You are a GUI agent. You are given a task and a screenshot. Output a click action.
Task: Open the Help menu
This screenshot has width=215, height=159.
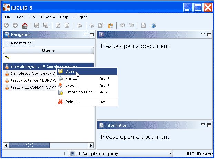(64, 17)
